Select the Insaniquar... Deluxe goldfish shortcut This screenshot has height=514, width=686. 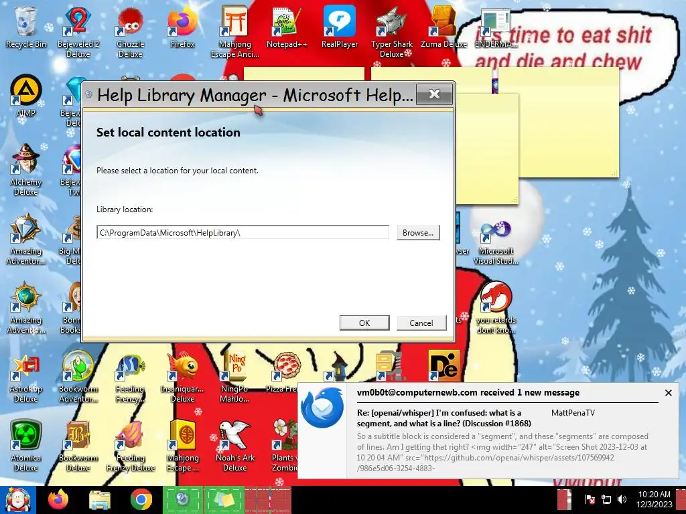point(182,377)
